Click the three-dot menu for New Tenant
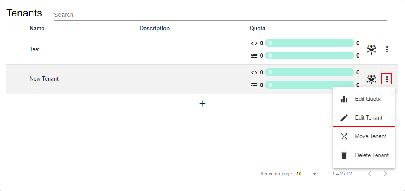The height and width of the screenshot is (191, 405). coord(387,79)
